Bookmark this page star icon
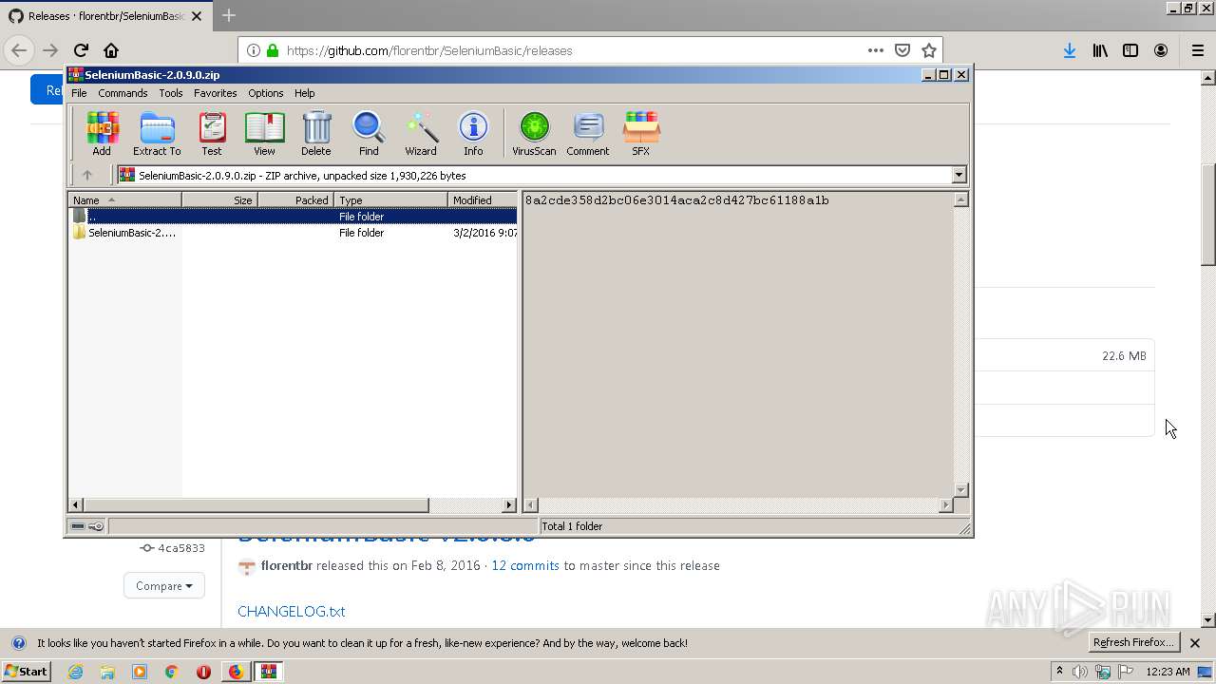Viewport: 1216px width, 684px height. coord(929,50)
